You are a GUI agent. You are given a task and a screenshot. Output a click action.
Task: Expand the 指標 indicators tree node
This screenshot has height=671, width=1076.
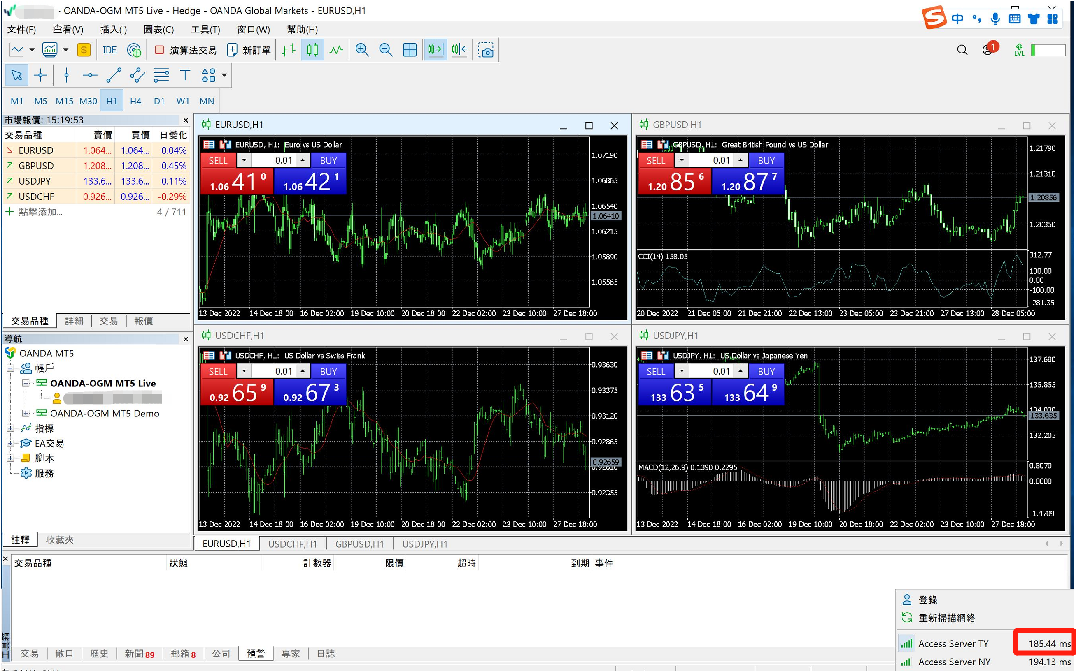(x=11, y=428)
